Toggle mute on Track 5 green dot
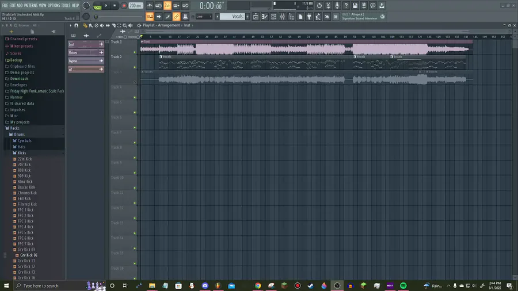518x291 pixels. [x=135, y=113]
